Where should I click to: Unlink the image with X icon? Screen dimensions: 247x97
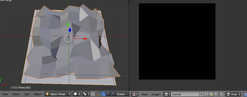pos(216,94)
